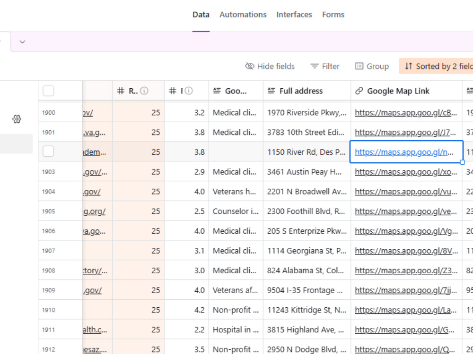Open the maps link for 1114 Georgiana St
473x354 pixels.
406,251
